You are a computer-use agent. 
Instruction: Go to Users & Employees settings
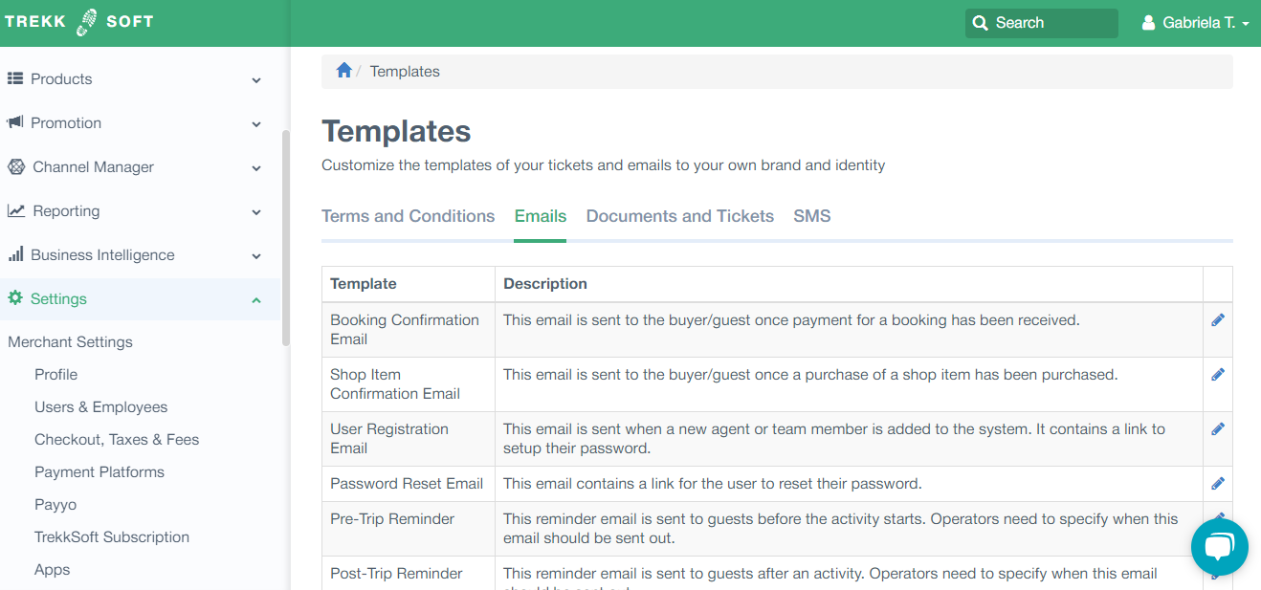pos(100,407)
